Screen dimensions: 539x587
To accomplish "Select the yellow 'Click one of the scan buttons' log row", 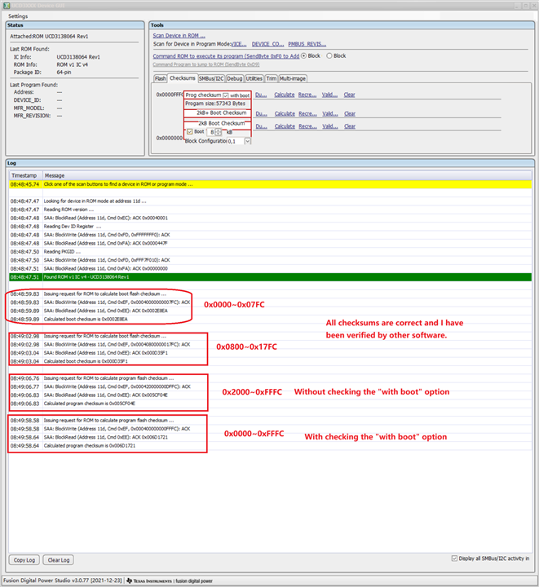I will point(270,184).
